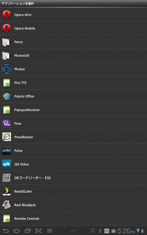Pick the Perso label
147x235 pixels.
tap(18, 42)
